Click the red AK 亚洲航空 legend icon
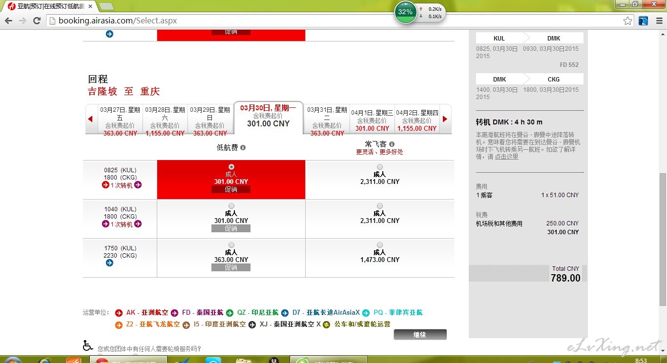The width and height of the screenshot is (667, 363). point(119,313)
